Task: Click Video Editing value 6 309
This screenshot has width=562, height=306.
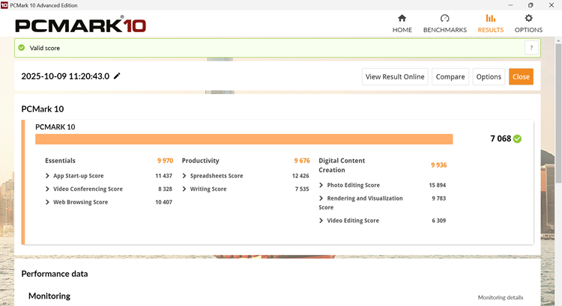Action: [x=438, y=221]
